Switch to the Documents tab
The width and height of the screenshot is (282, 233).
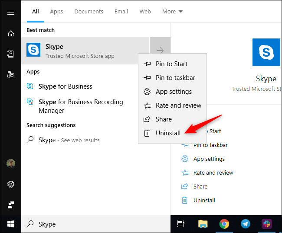[89, 12]
